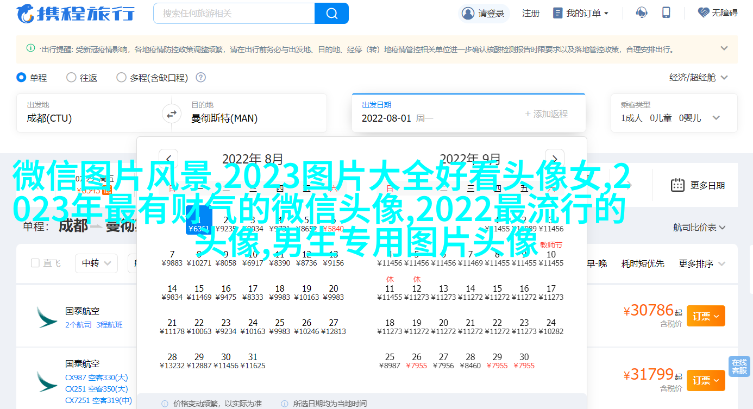Click the Ctrip 携程旅行 logo
This screenshot has height=409, width=753.
tap(76, 13)
